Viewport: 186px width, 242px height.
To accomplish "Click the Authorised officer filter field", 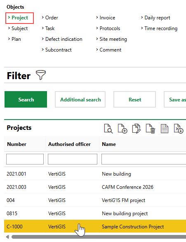I will 73,159.
